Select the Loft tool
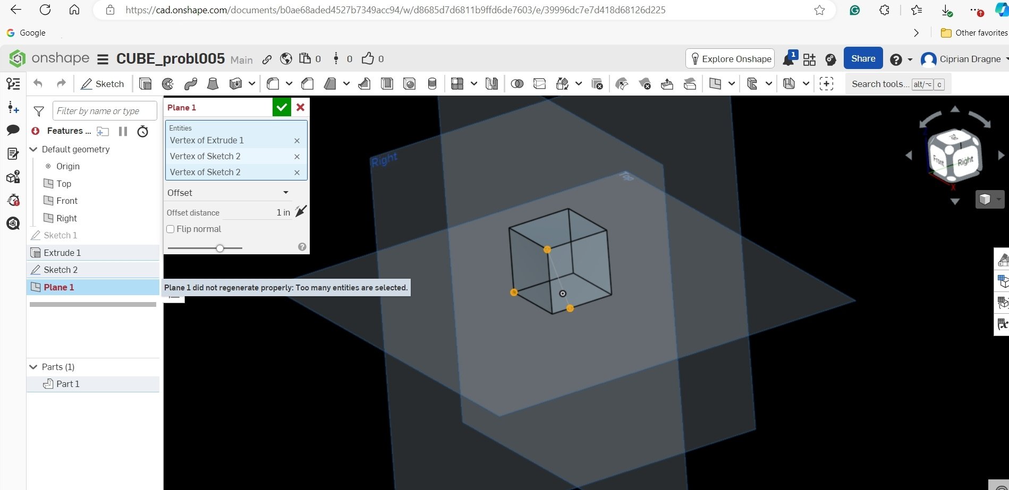Screen dimensions: 1009x490 [x=213, y=84]
